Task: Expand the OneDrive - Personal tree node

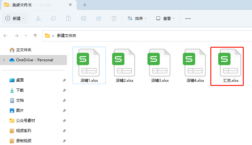Action: [x=4, y=60]
